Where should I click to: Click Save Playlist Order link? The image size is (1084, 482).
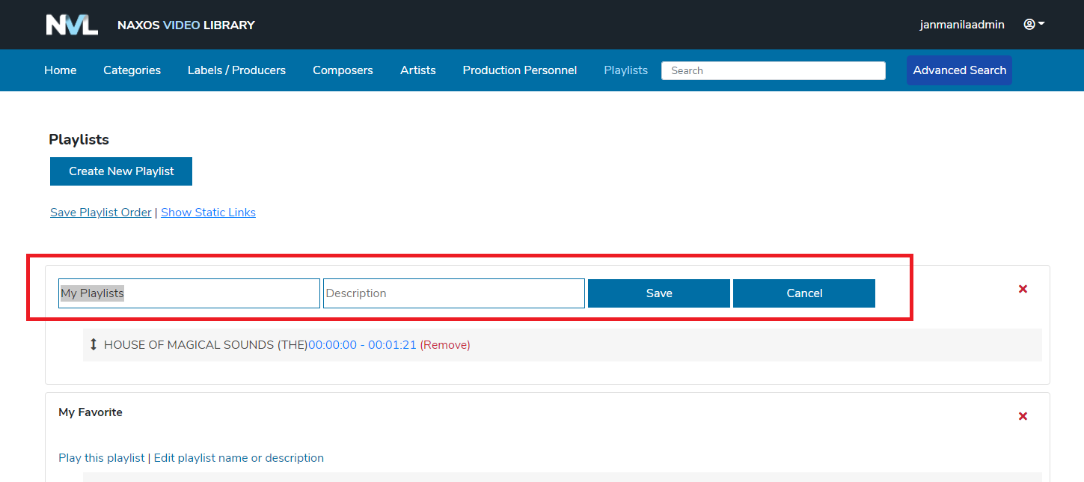(x=101, y=213)
